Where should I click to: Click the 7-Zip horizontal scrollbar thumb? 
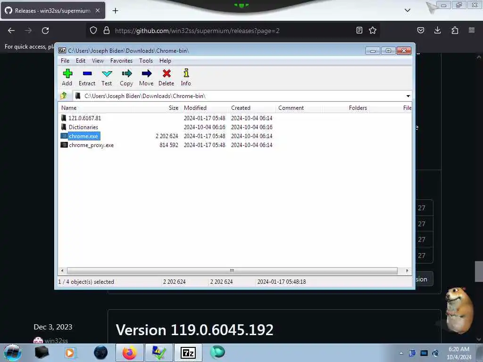coord(232,271)
